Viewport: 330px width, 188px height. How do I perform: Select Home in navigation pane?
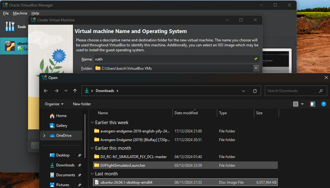click(61, 116)
